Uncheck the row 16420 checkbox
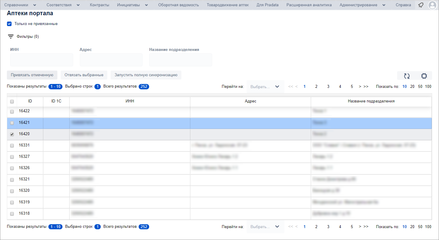 [x=12, y=134]
